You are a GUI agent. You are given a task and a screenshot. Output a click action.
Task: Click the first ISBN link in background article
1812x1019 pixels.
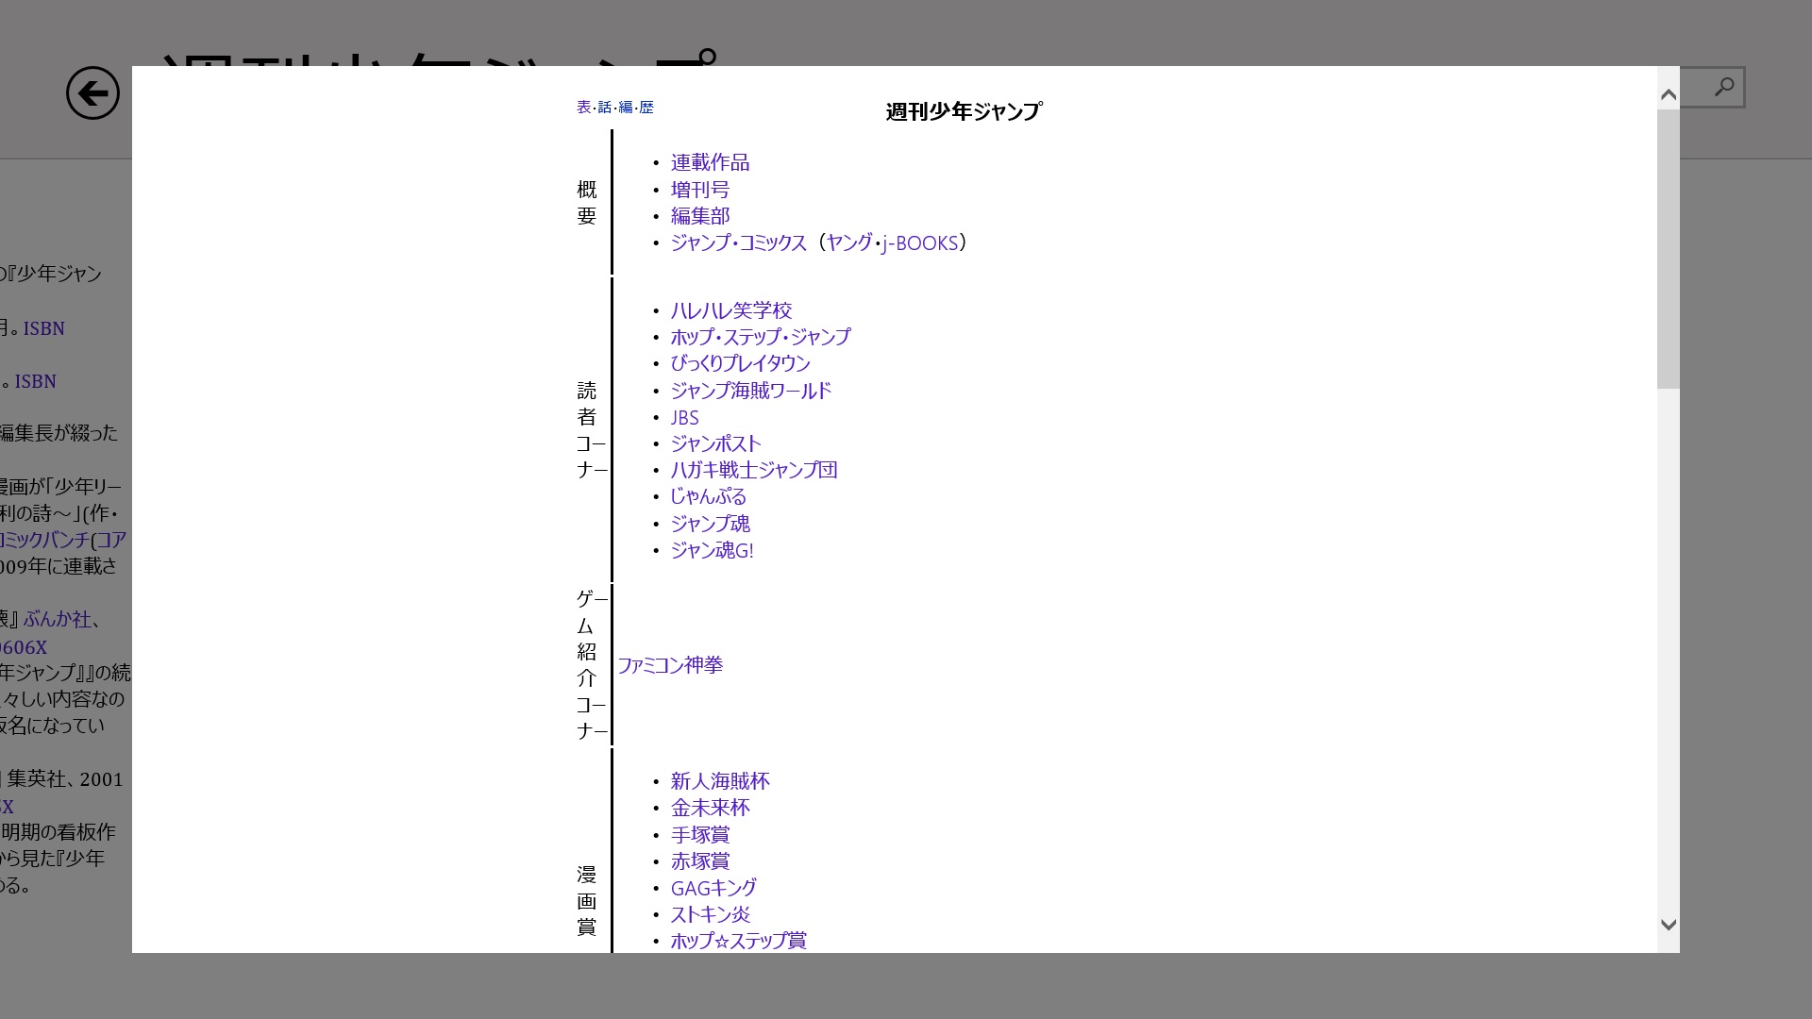[44, 328]
